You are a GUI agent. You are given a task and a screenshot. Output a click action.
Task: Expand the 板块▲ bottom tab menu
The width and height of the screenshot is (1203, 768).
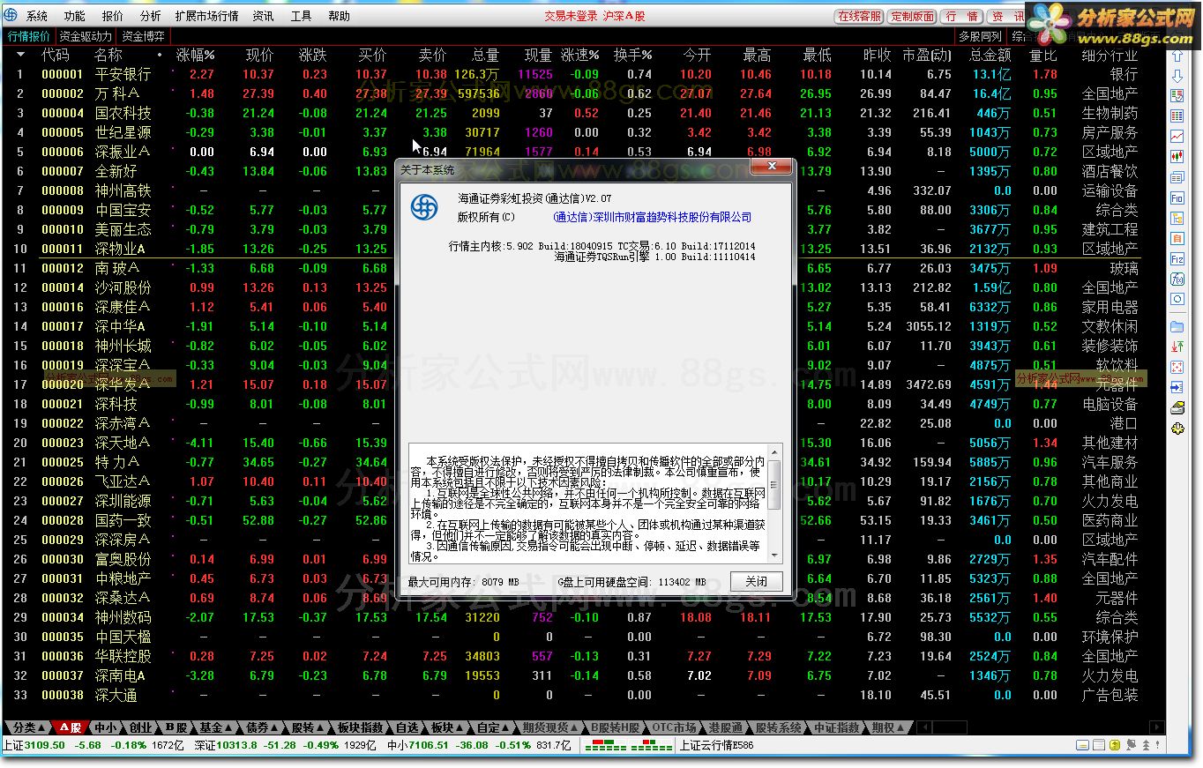(448, 727)
